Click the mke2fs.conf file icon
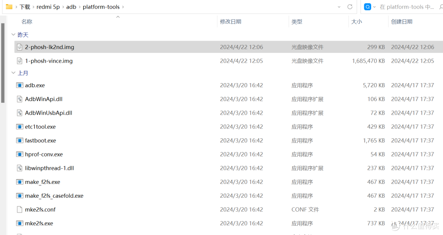The height and width of the screenshot is (235, 443). (x=20, y=210)
